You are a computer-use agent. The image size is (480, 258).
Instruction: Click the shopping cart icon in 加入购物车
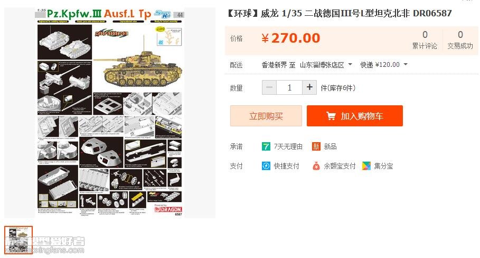click(331, 116)
